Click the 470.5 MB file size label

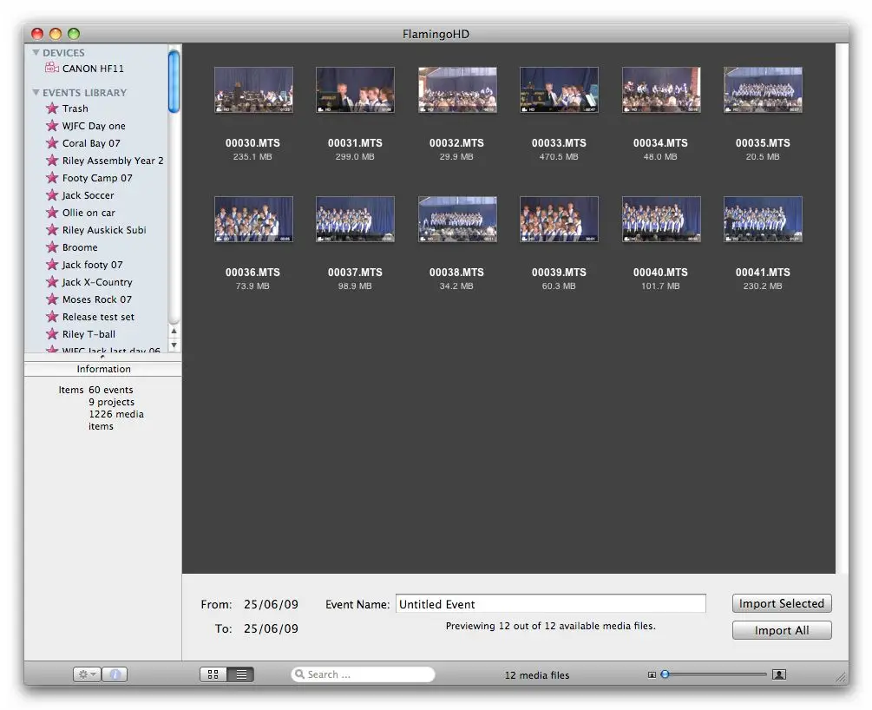[x=559, y=156]
